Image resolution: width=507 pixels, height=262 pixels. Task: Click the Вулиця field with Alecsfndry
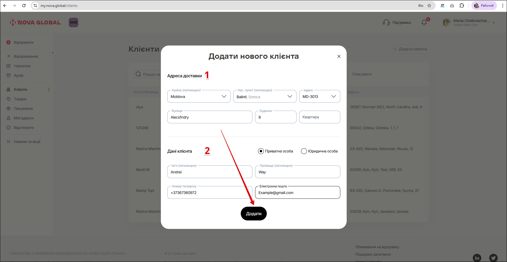coord(210,117)
